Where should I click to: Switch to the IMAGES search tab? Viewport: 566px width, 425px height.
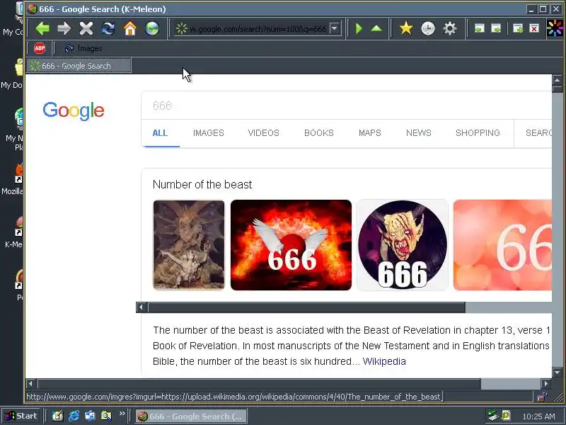pos(208,133)
